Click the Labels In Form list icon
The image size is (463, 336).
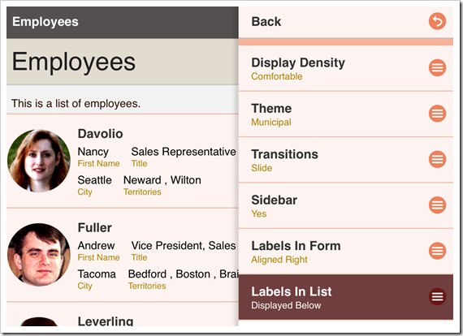437,251
